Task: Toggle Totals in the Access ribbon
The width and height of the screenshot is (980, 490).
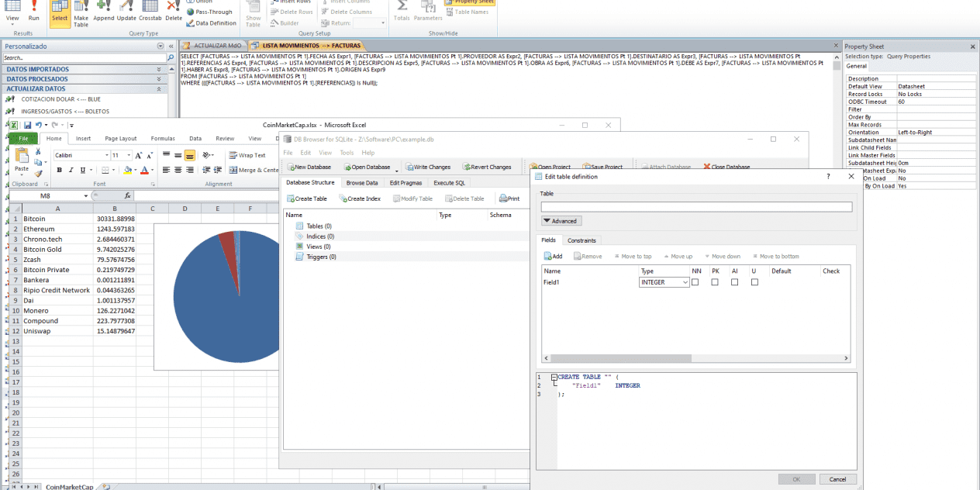Action: pos(402,12)
